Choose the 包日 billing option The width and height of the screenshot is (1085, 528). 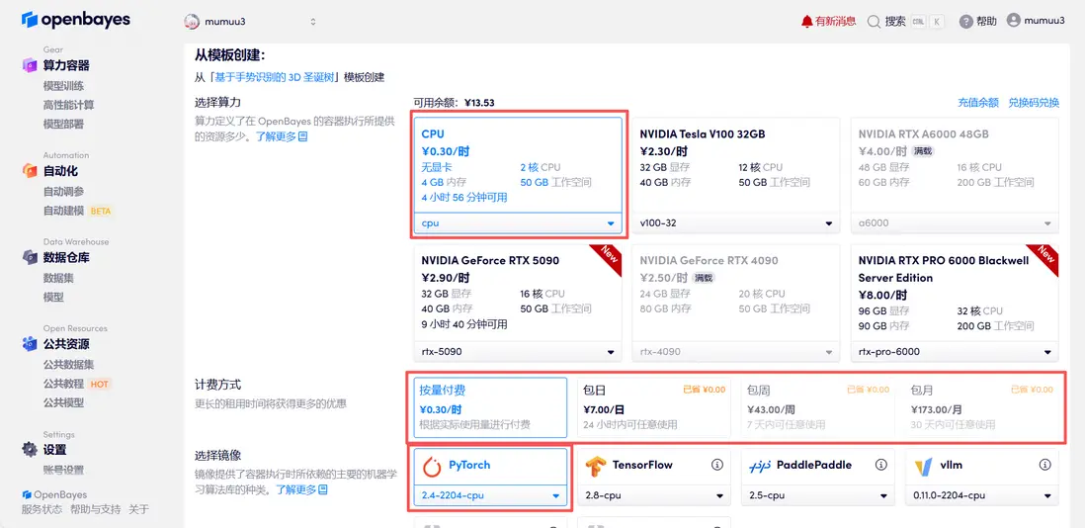654,407
